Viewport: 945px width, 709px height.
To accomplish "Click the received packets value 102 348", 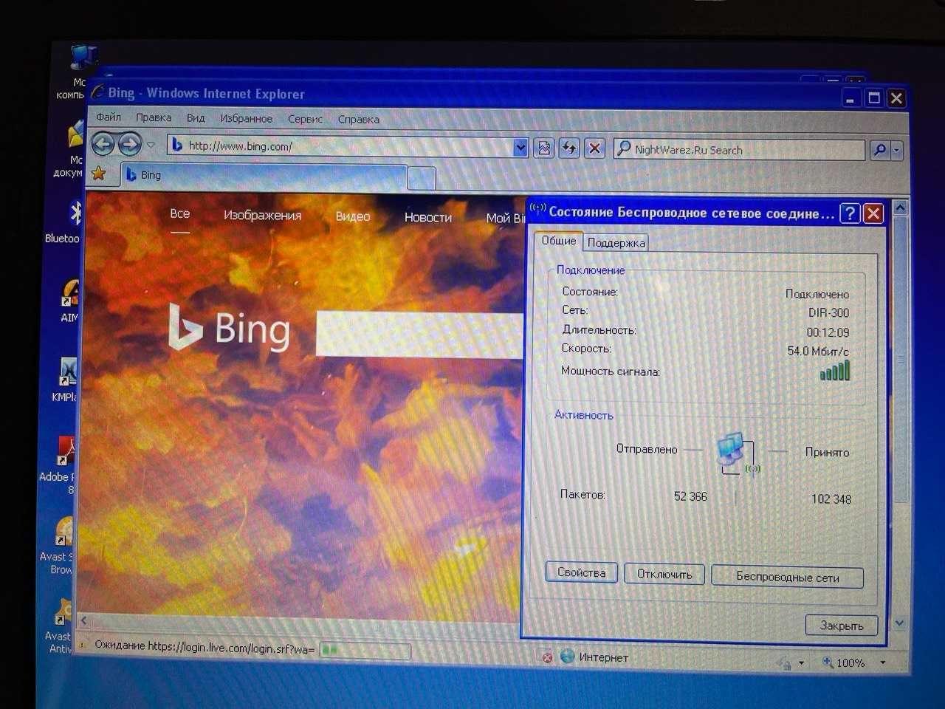I will coord(831,499).
